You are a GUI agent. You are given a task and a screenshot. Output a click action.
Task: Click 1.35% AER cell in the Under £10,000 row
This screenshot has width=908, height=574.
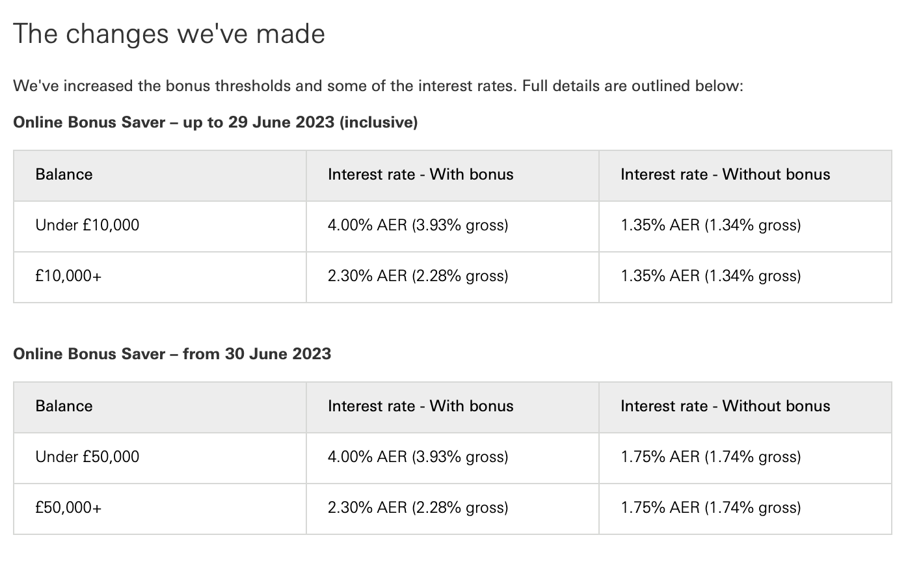(x=745, y=226)
